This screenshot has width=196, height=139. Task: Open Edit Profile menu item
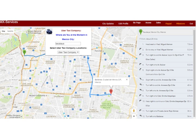[123, 24]
